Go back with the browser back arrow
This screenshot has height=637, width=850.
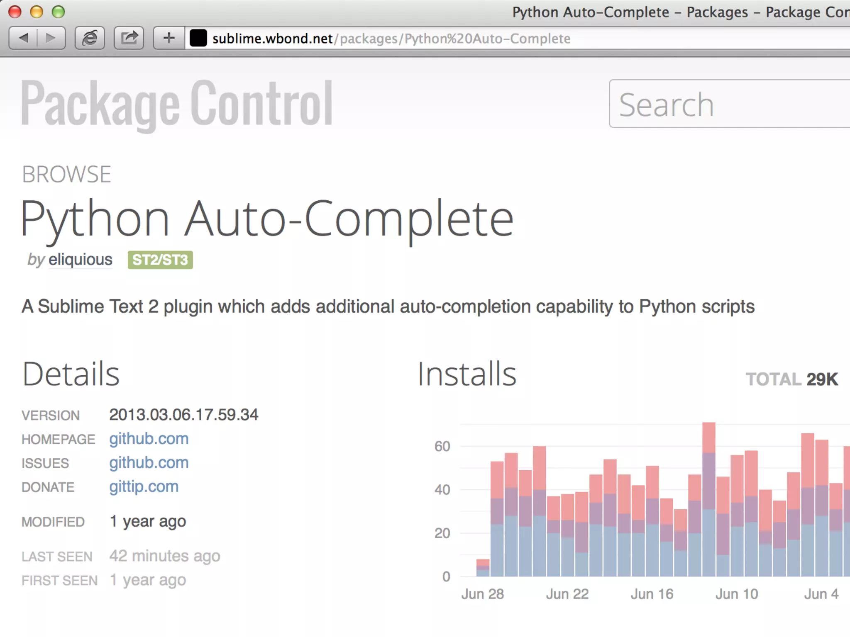[23, 38]
